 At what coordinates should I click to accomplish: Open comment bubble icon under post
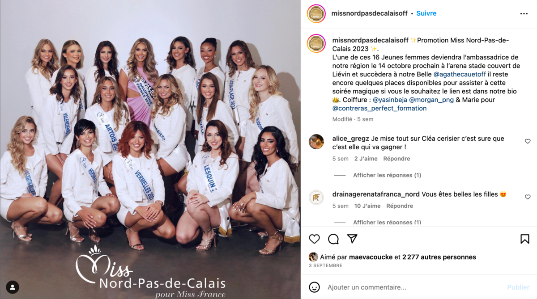pyautogui.click(x=333, y=239)
